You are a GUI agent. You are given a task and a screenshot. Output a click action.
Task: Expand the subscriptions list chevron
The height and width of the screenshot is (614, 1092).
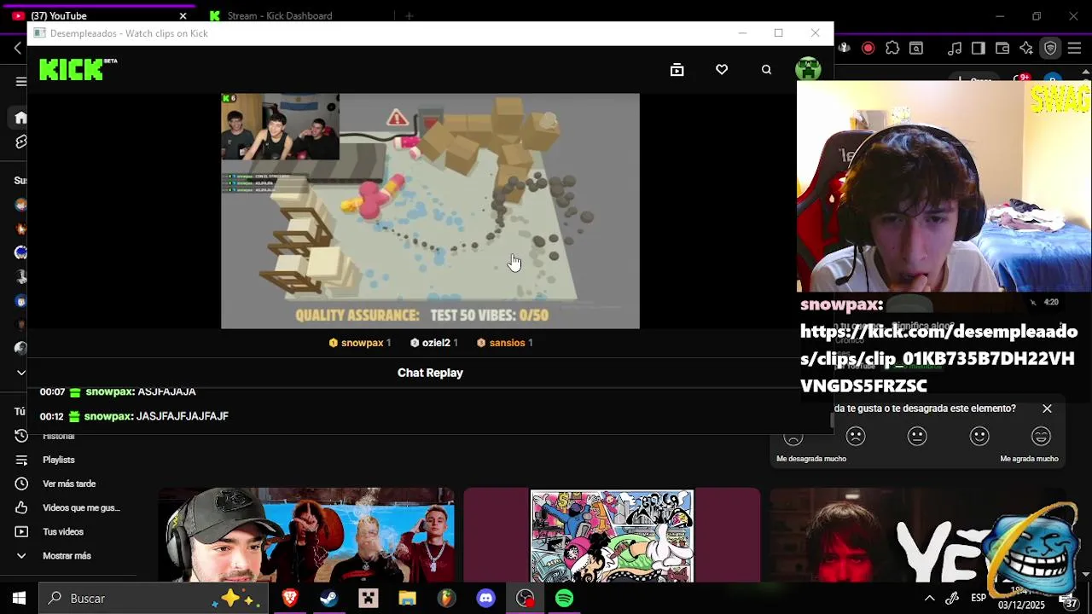(21, 373)
